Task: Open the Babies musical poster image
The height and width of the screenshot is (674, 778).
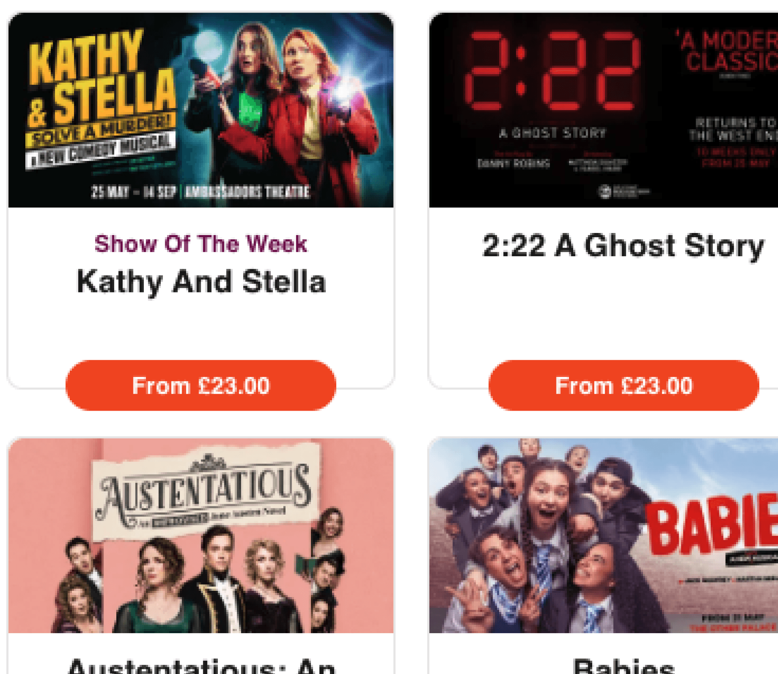Action: click(x=603, y=535)
